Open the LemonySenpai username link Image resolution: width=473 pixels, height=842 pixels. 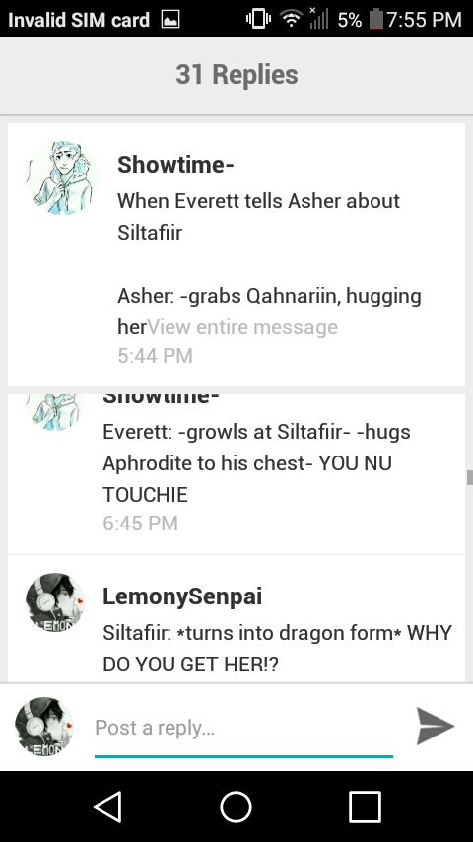pos(182,596)
